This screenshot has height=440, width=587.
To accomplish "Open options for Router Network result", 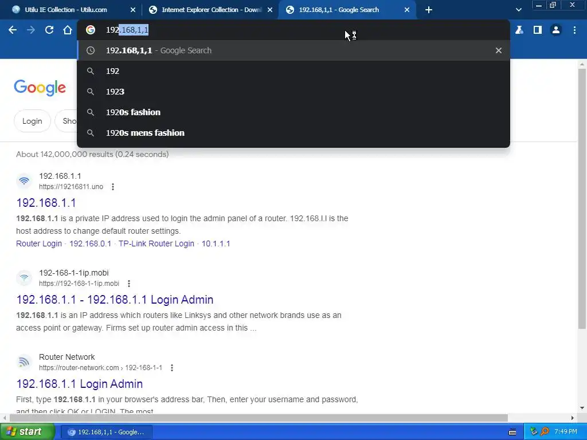I will 172,368.
